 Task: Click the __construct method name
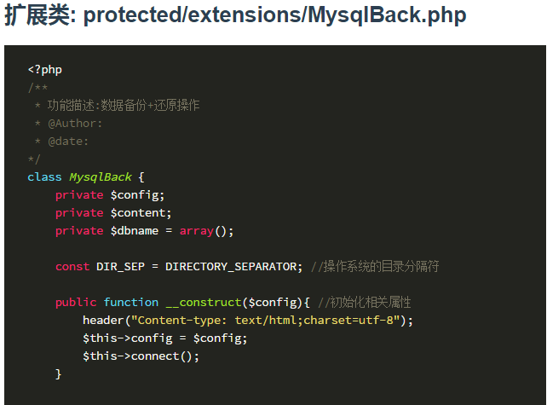point(204,303)
